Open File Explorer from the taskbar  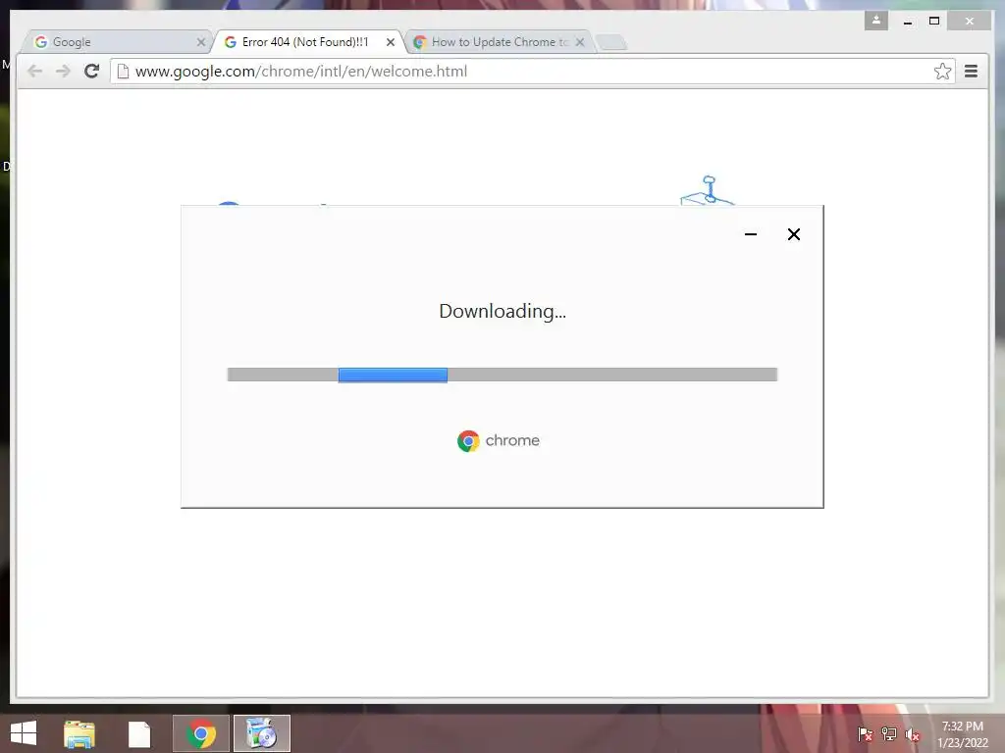(x=79, y=733)
